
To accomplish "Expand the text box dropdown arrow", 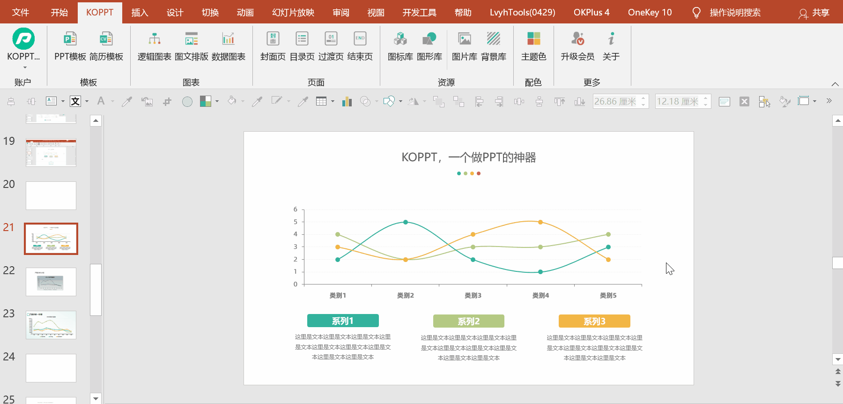I will coord(63,101).
